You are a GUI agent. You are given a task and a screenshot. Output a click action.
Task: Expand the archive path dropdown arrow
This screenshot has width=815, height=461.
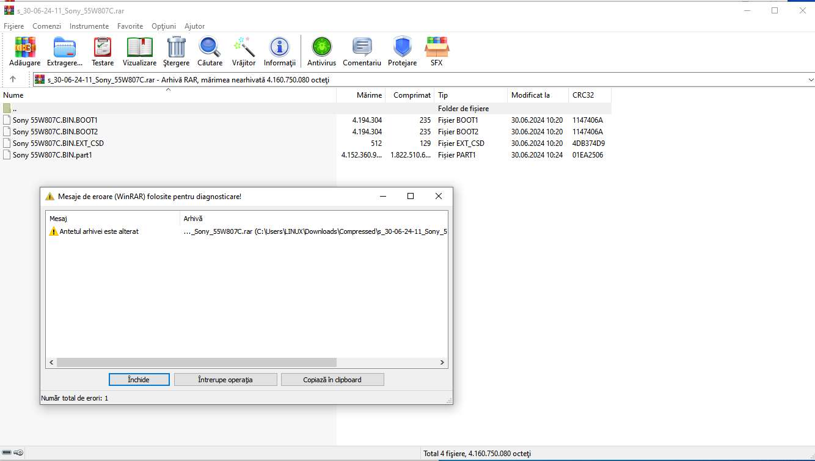[x=811, y=79]
